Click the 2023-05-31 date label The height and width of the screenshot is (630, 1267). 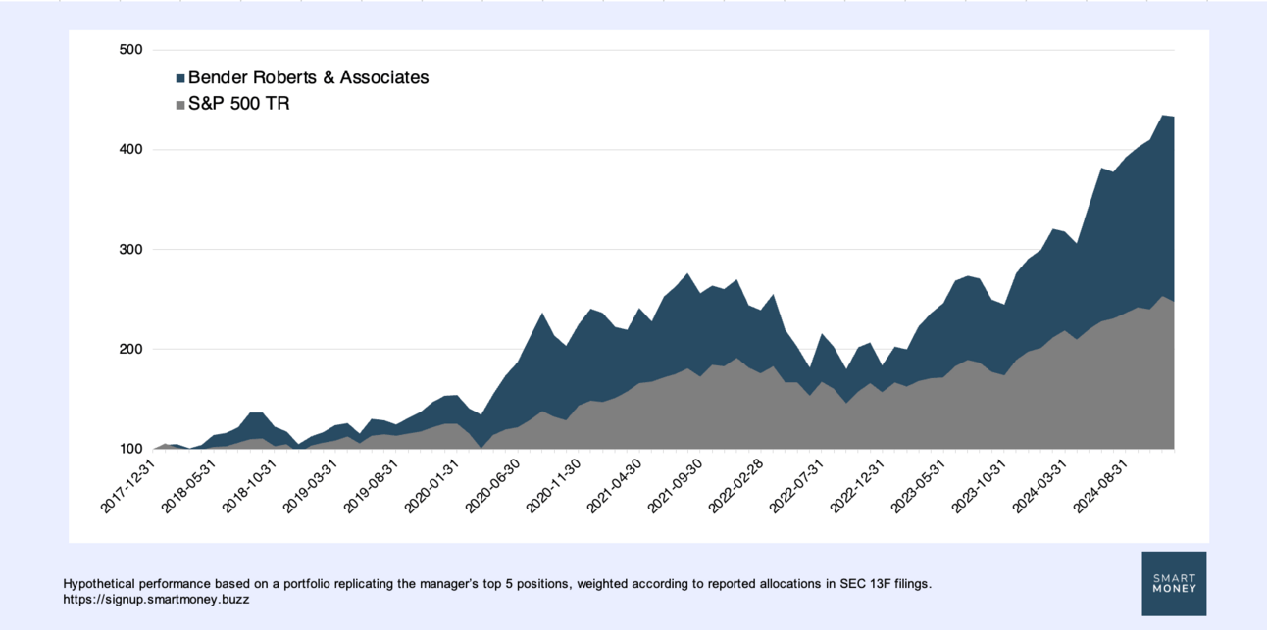point(918,485)
